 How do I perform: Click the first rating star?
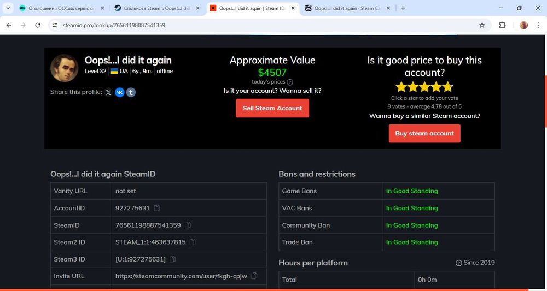coord(401,87)
